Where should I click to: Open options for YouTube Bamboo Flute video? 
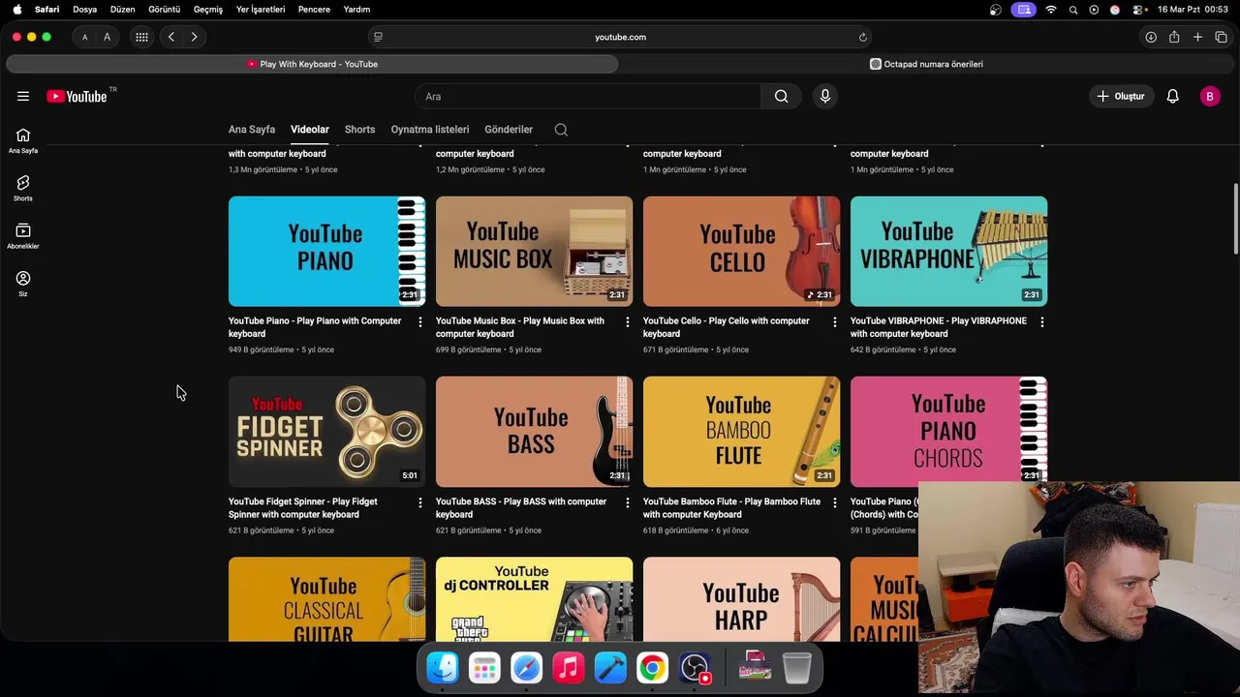(x=834, y=502)
